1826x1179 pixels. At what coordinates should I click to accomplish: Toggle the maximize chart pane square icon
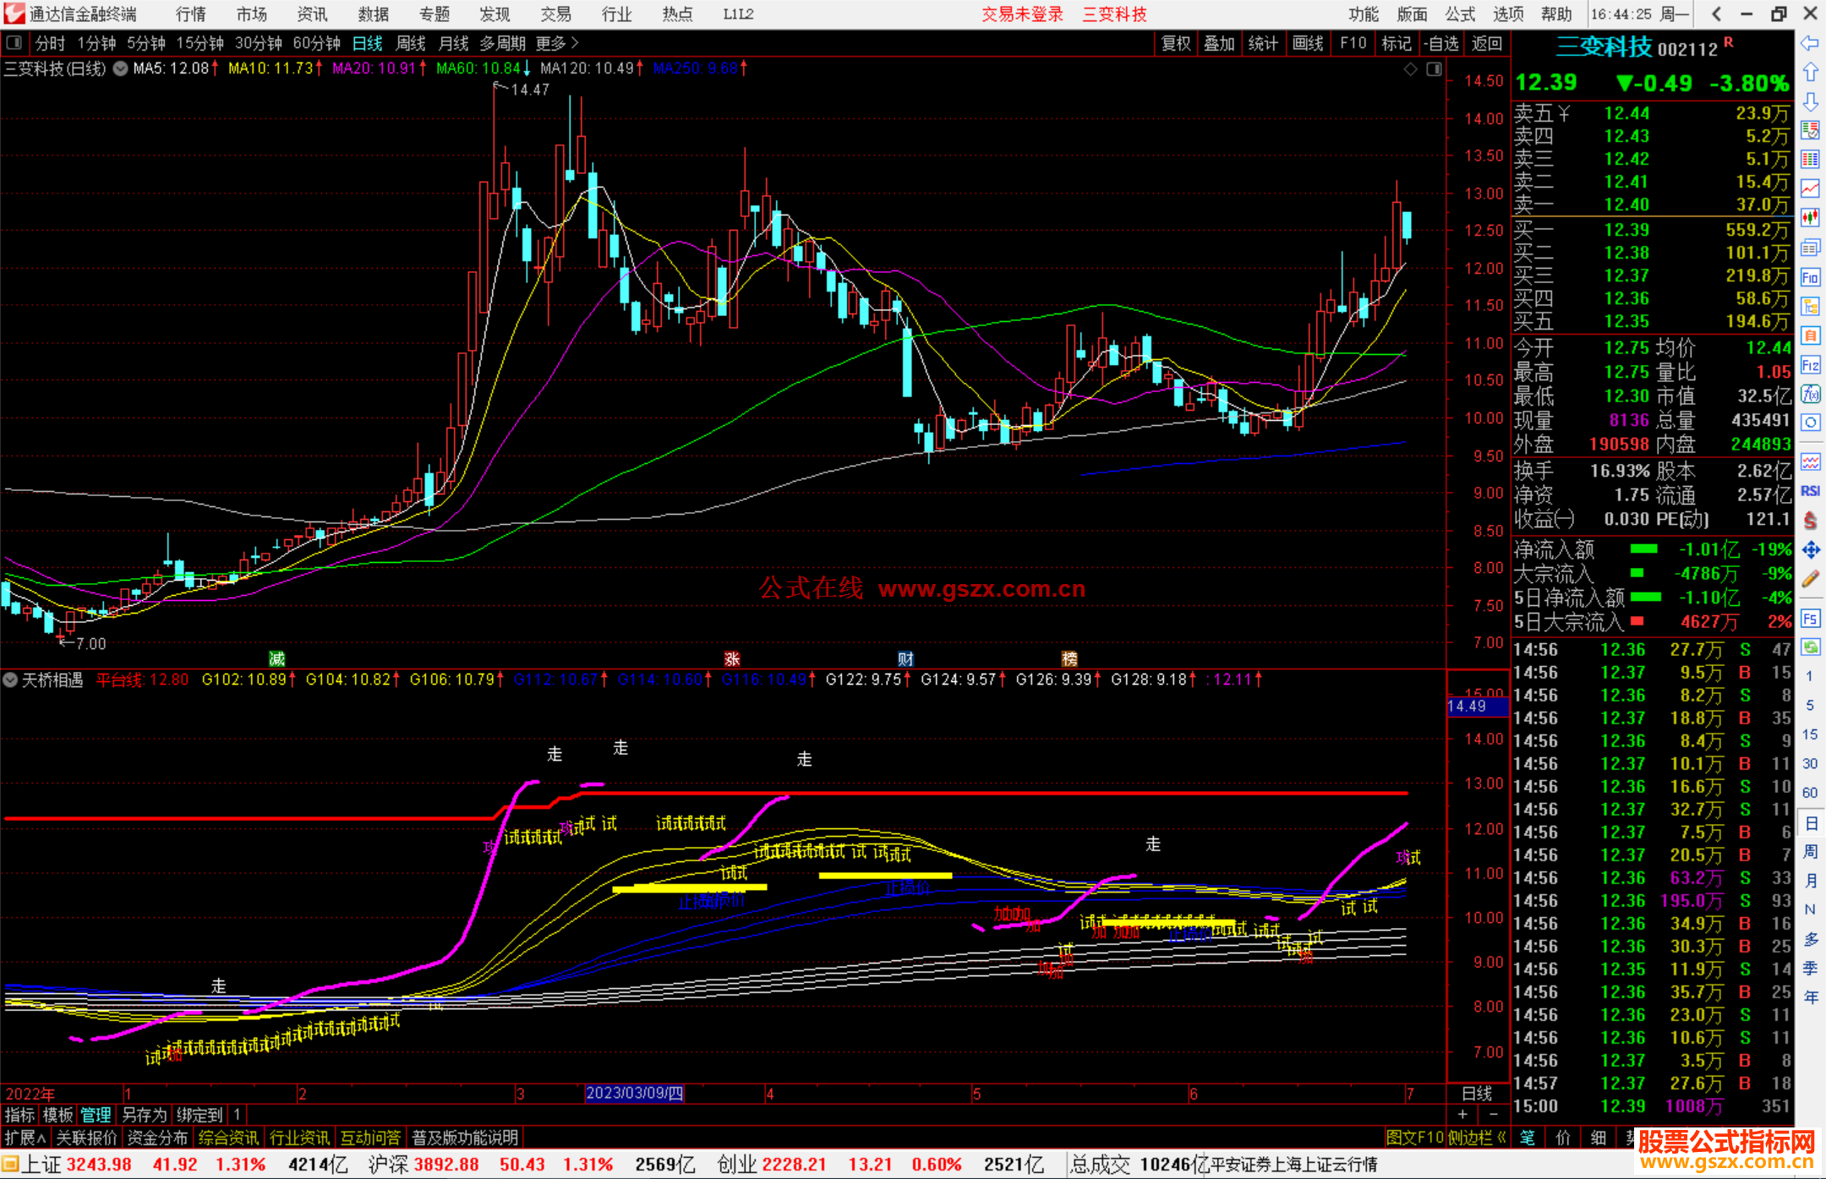pos(1434,69)
